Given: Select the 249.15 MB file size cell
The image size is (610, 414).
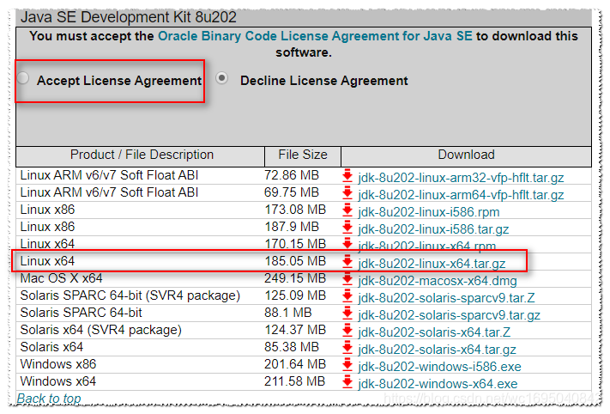Looking at the screenshot, I should pyautogui.click(x=295, y=278).
